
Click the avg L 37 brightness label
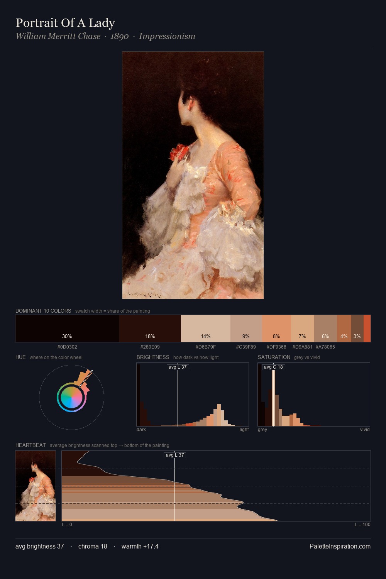[x=178, y=367]
